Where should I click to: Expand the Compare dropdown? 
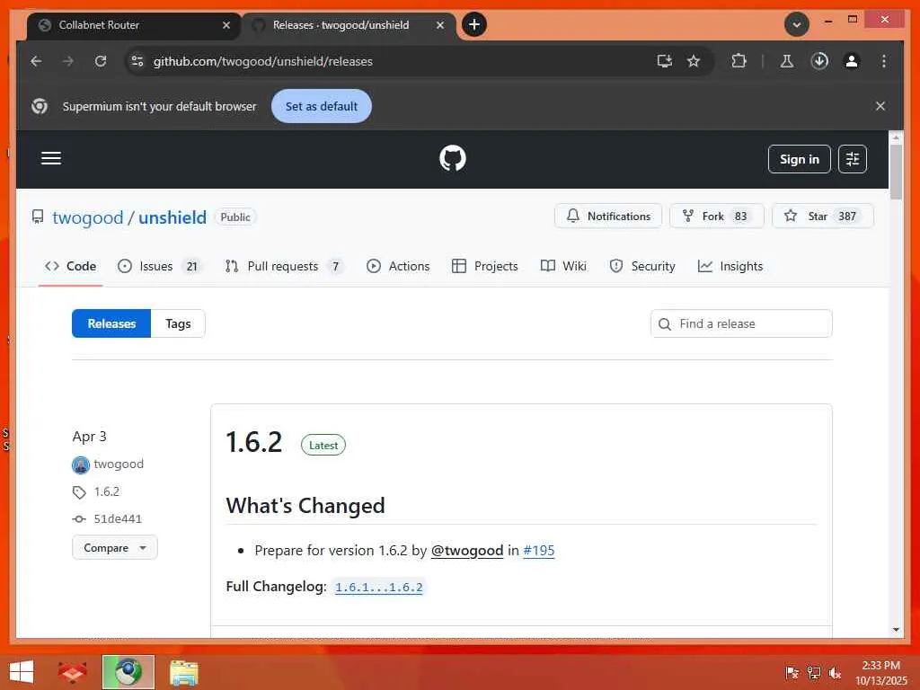[x=114, y=547]
